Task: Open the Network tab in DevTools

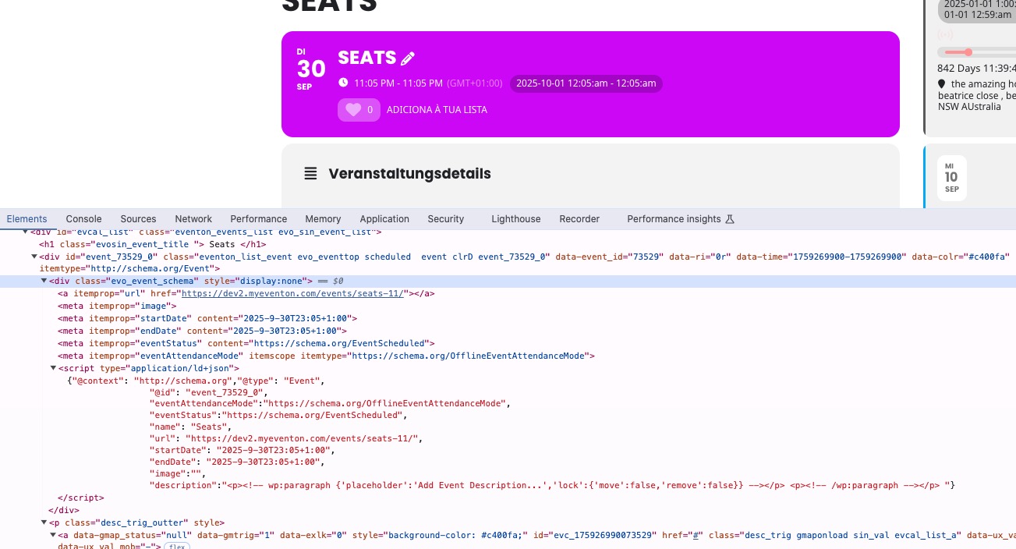Action: [193, 219]
